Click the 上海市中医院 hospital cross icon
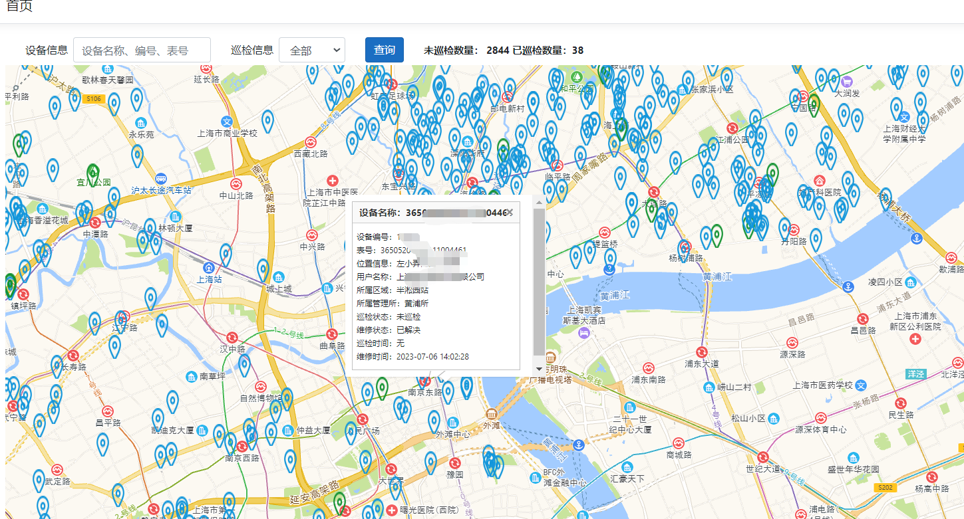Image resolution: width=964 pixels, height=519 pixels. click(332, 180)
